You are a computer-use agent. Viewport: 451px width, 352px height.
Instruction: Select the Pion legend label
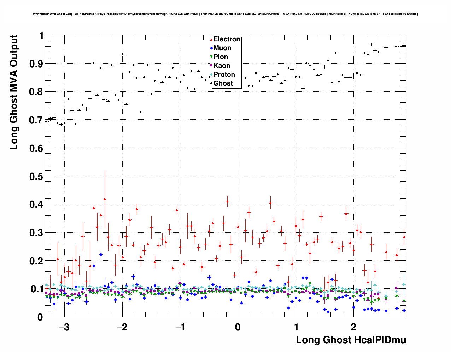(221, 57)
